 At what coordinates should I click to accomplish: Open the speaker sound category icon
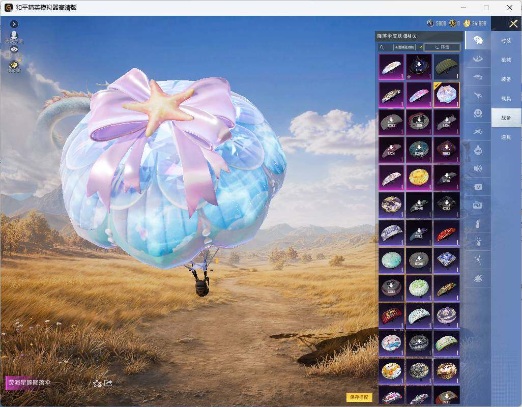[x=478, y=168]
